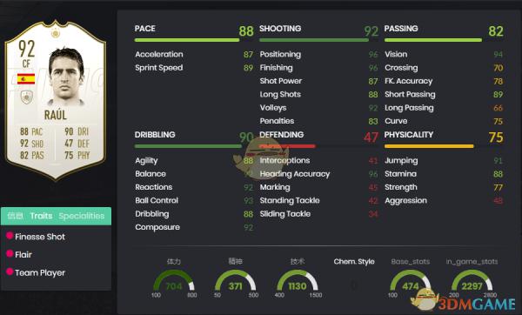Screen dimensions: 522x315
Task: Click the yellow PHYSICALITY stat bar
Action: coord(429,146)
